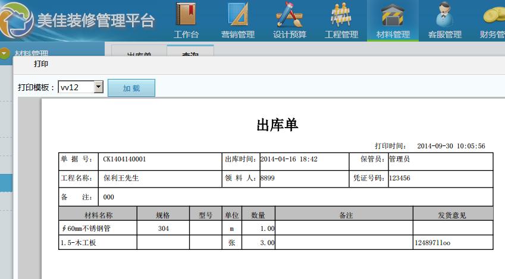The width and height of the screenshot is (505, 279).
Task: Select document number CK1404140001
Action: [x=124, y=160]
